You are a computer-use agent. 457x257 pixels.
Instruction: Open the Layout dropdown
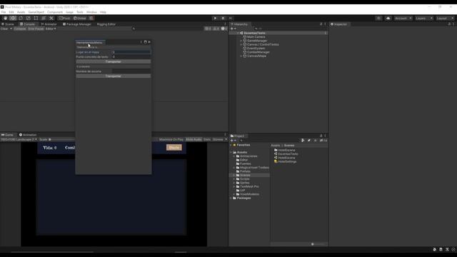point(445,18)
